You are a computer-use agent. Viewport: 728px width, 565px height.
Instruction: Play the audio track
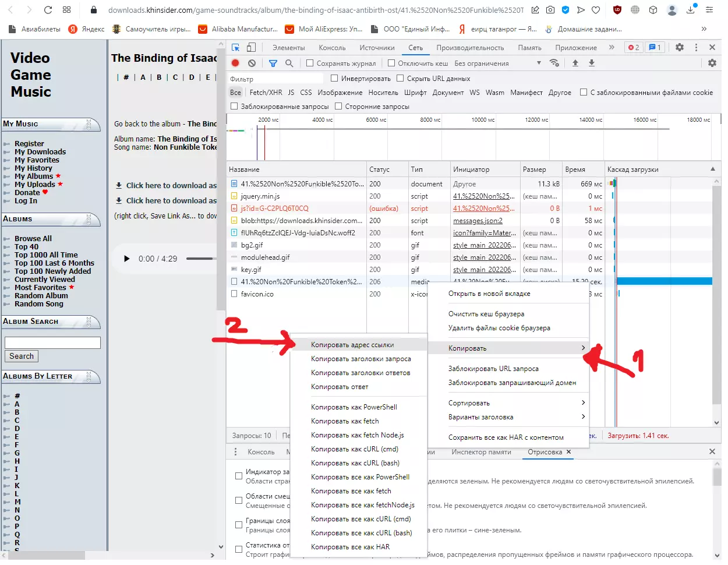pyautogui.click(x=126, y=259)
